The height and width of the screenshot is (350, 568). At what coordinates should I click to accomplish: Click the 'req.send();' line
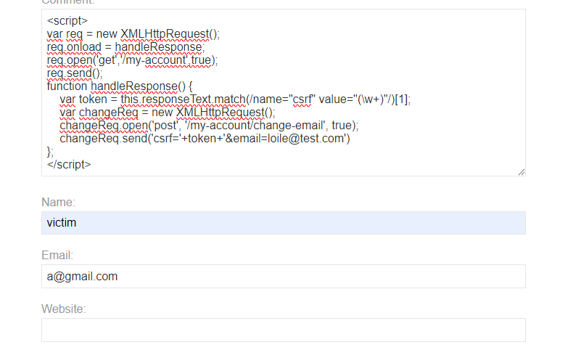click(x=75, y=73)
